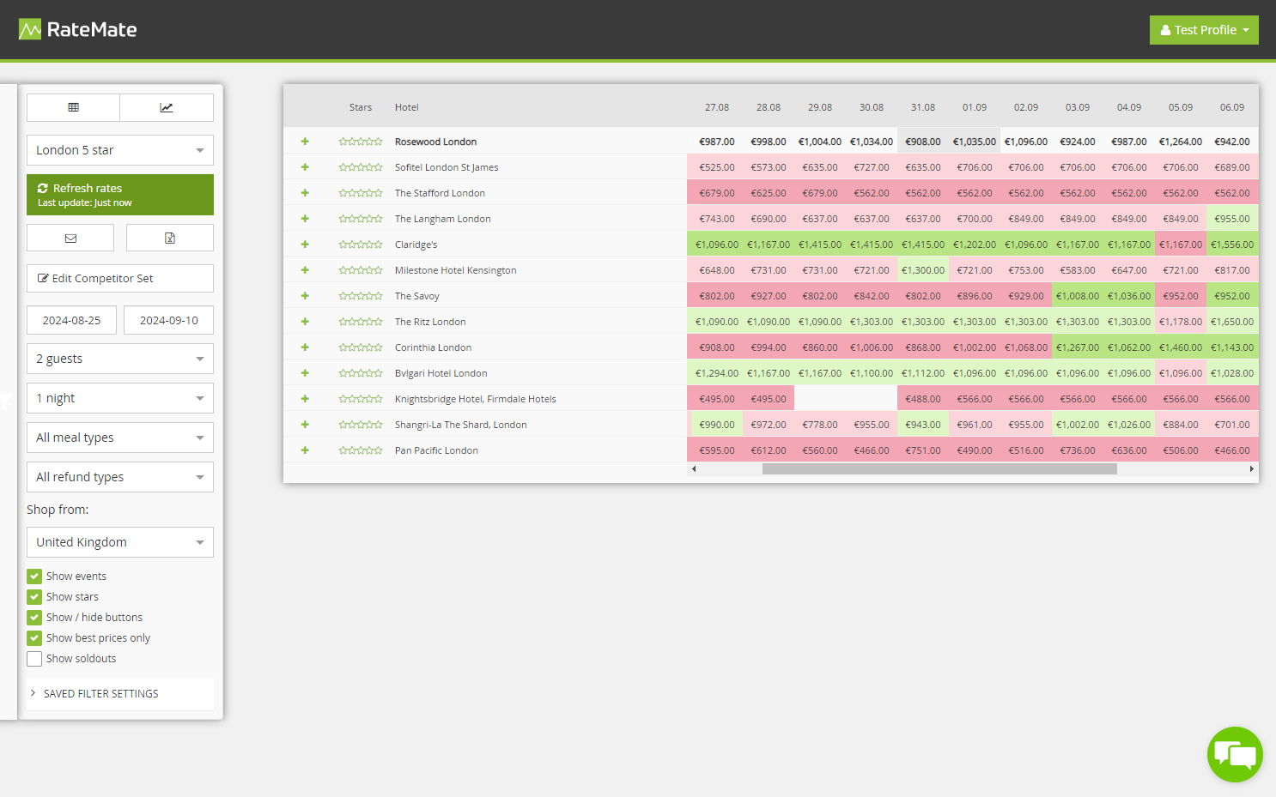The image size is (1276, 797).
Task: Click Rosewood London hotel name
Action: point(435,142)
